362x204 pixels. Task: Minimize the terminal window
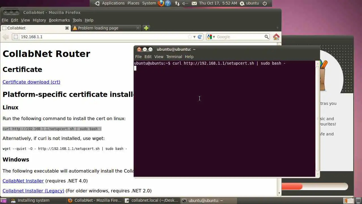pos(145,49)
